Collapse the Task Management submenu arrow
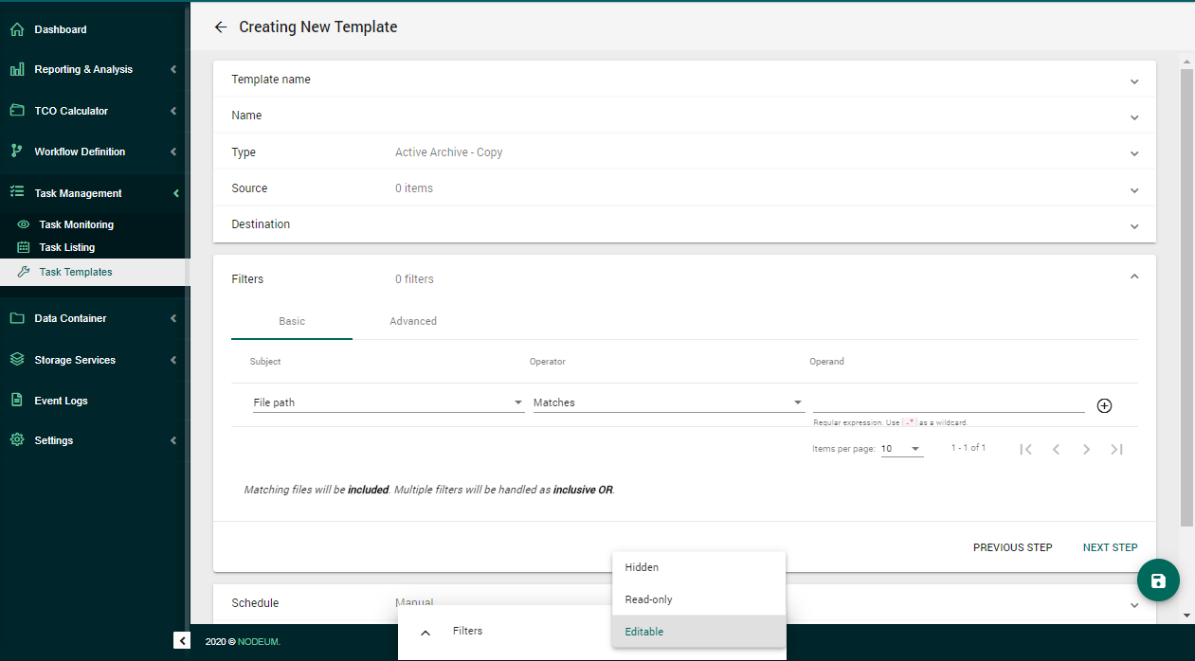The height and width of the screenshot is (661, 1195). 175,193
